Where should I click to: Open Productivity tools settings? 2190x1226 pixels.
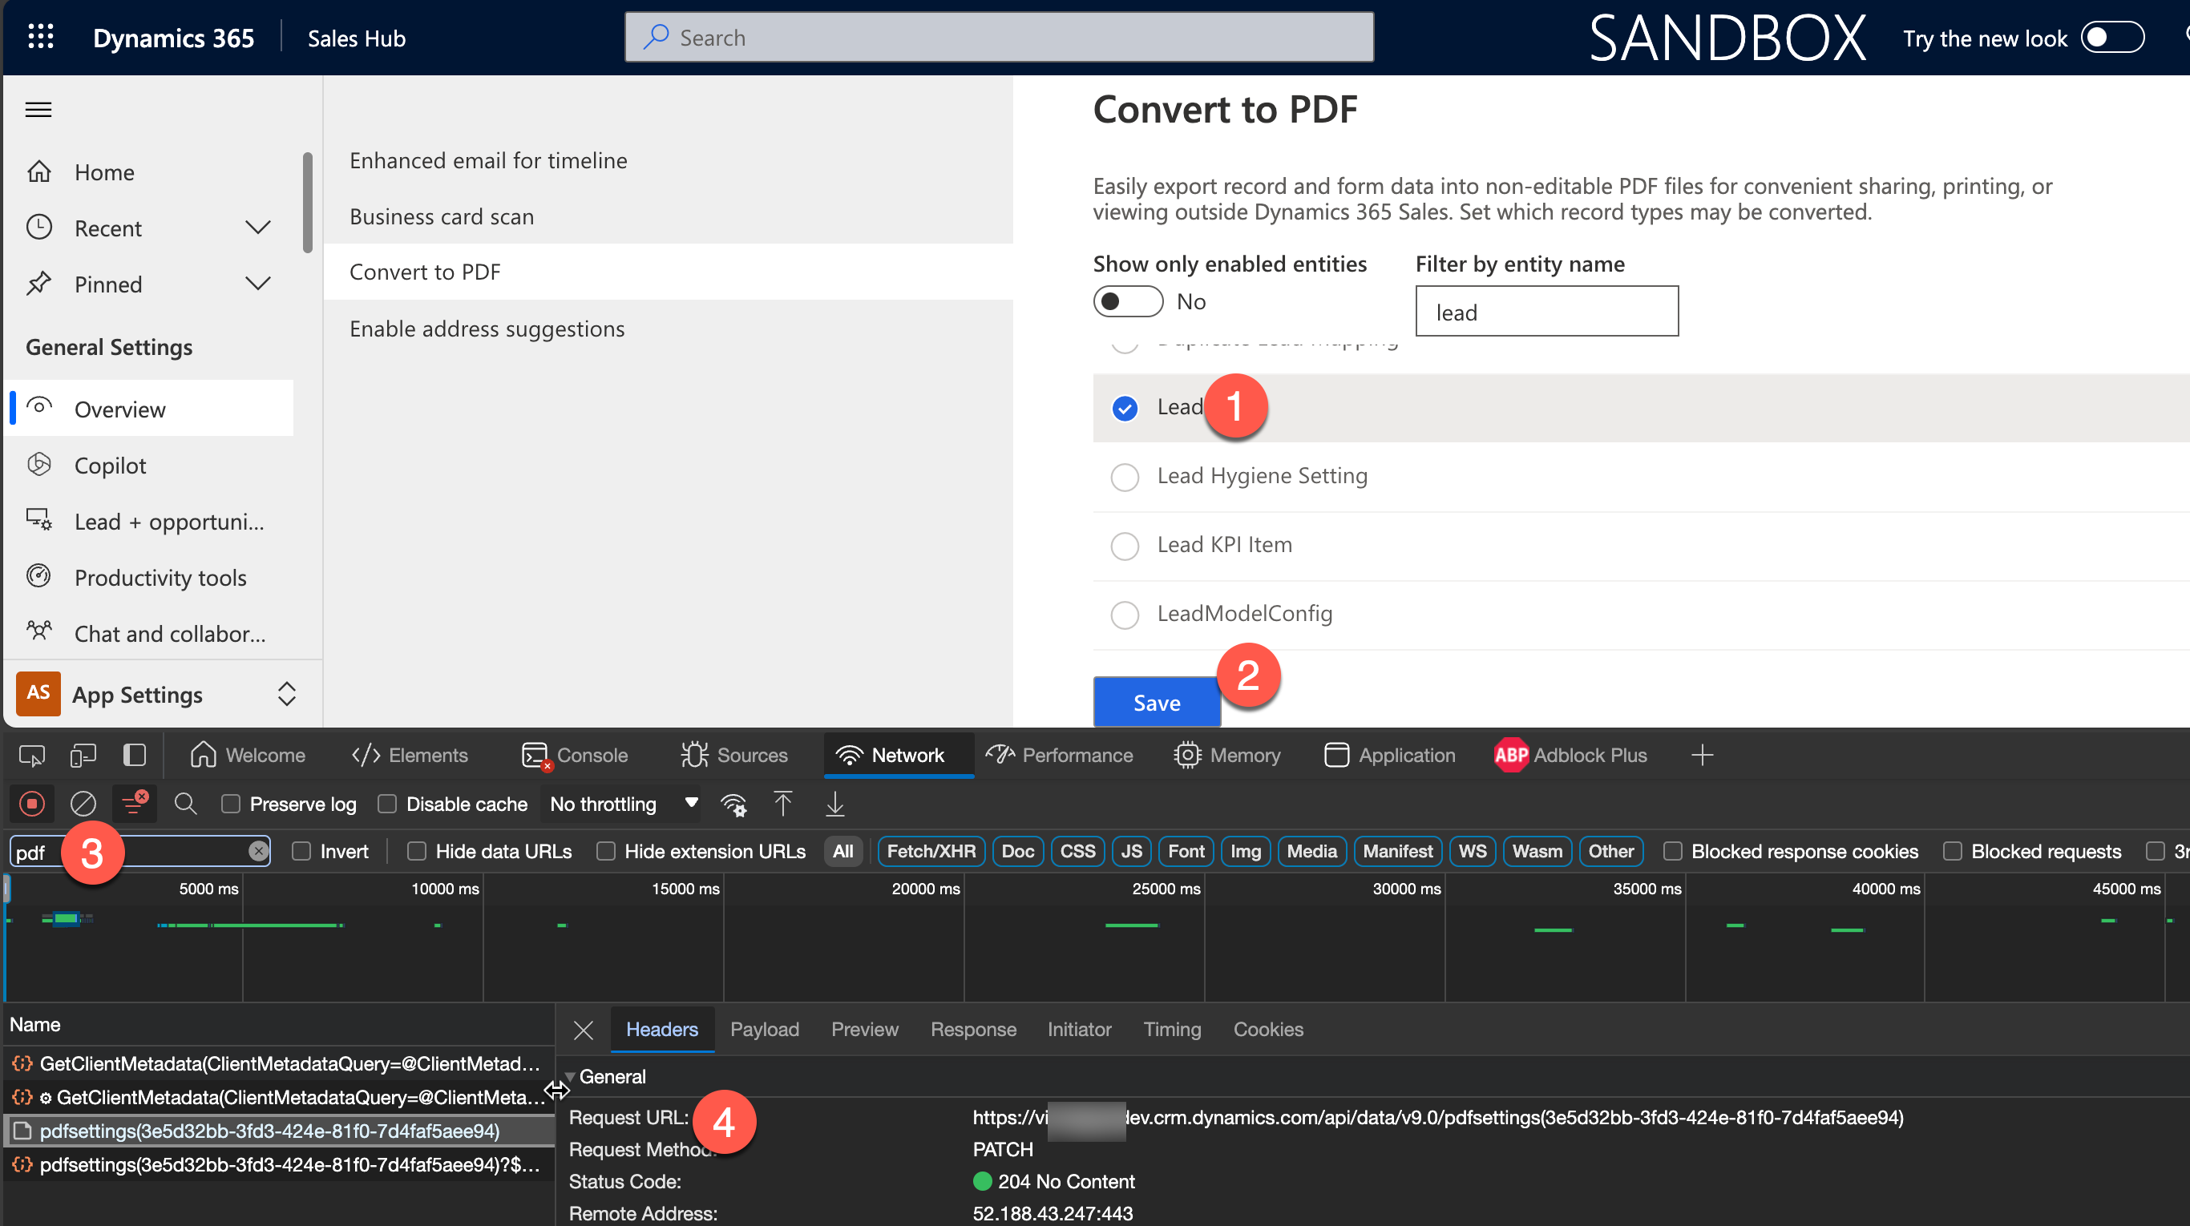(160, 578)
